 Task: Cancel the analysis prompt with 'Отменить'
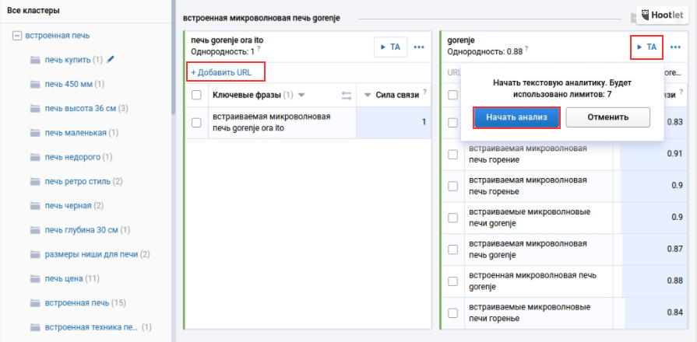608,117
